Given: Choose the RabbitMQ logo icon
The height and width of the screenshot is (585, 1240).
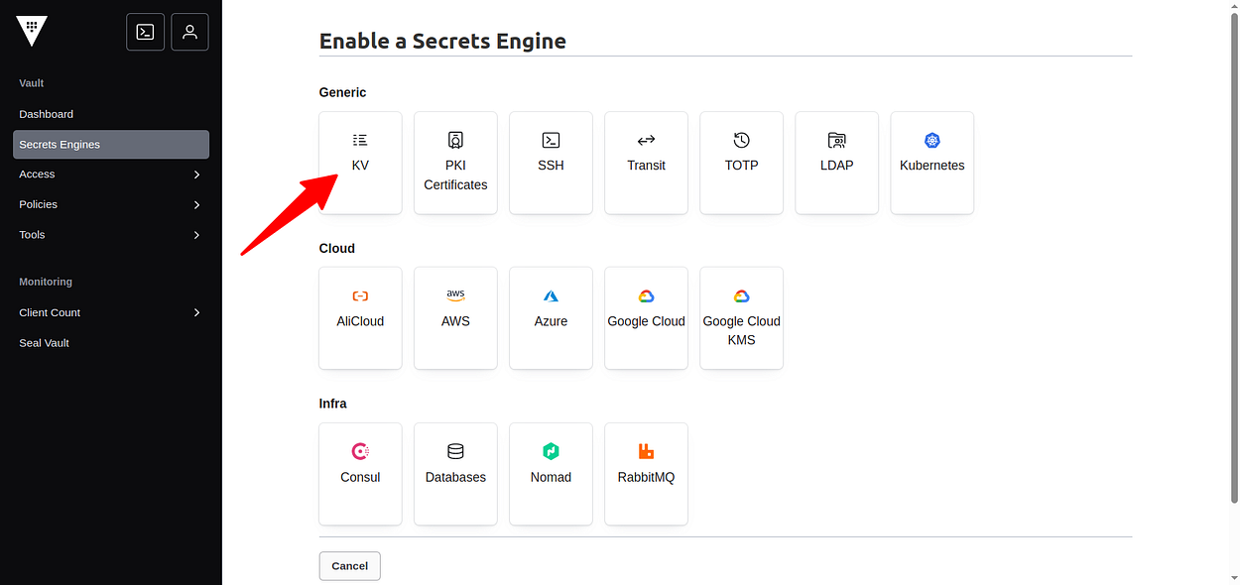Looking at the screenshot, I should pyautogui.click(x=646, y=451).
